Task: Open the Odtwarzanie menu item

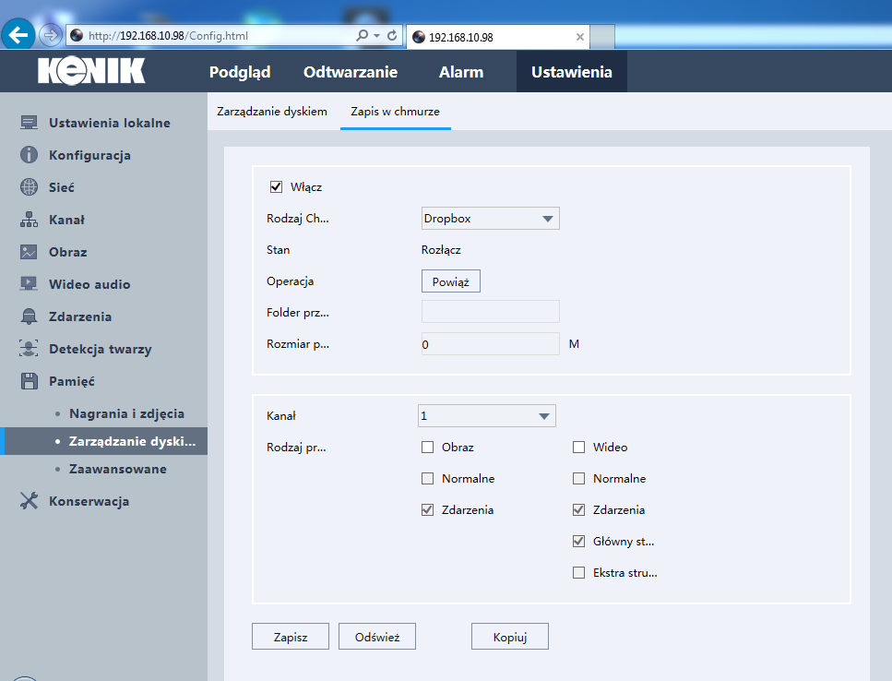Action: coord(351,71)
